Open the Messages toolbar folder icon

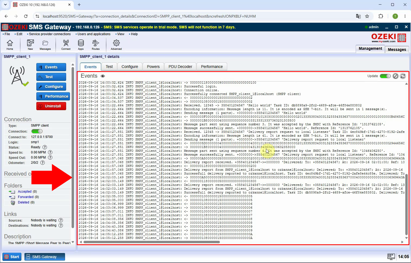pos(45,45)
